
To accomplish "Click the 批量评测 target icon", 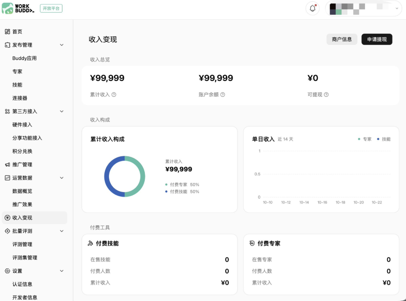I will [x=7, y=231].
